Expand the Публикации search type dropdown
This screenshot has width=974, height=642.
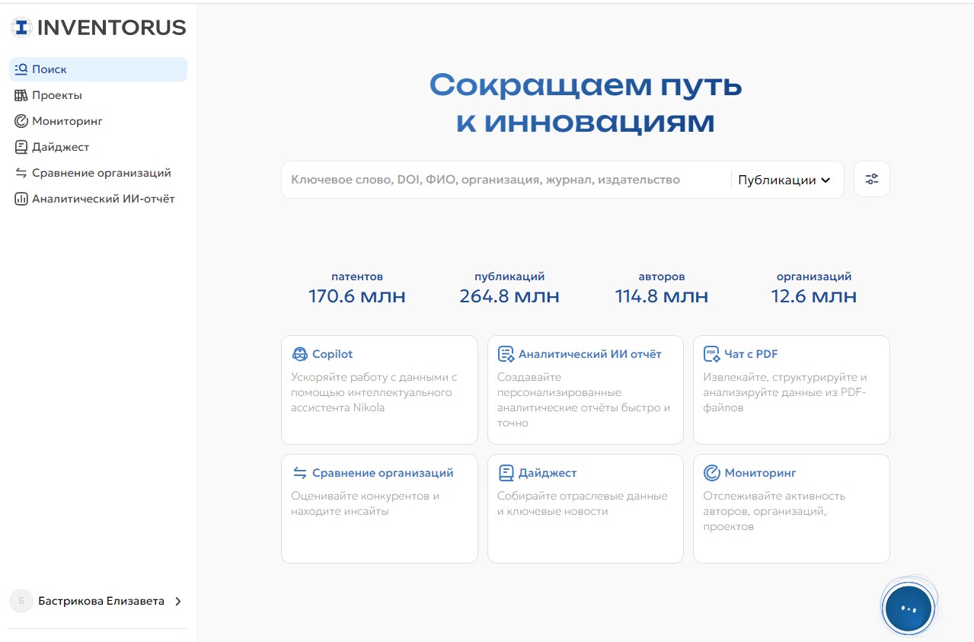click(x=784, y=180)
